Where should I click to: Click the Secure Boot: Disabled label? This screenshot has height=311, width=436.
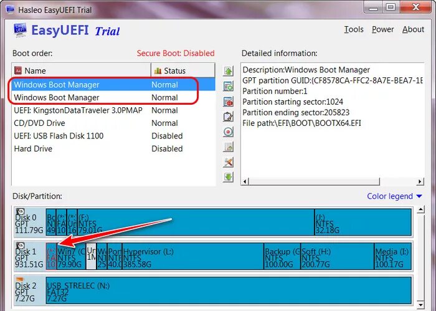coord(176,53)
